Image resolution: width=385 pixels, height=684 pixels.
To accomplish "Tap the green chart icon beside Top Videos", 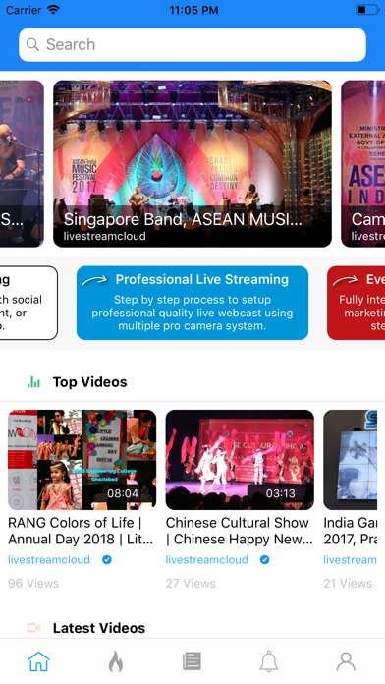I will [33, 382].
